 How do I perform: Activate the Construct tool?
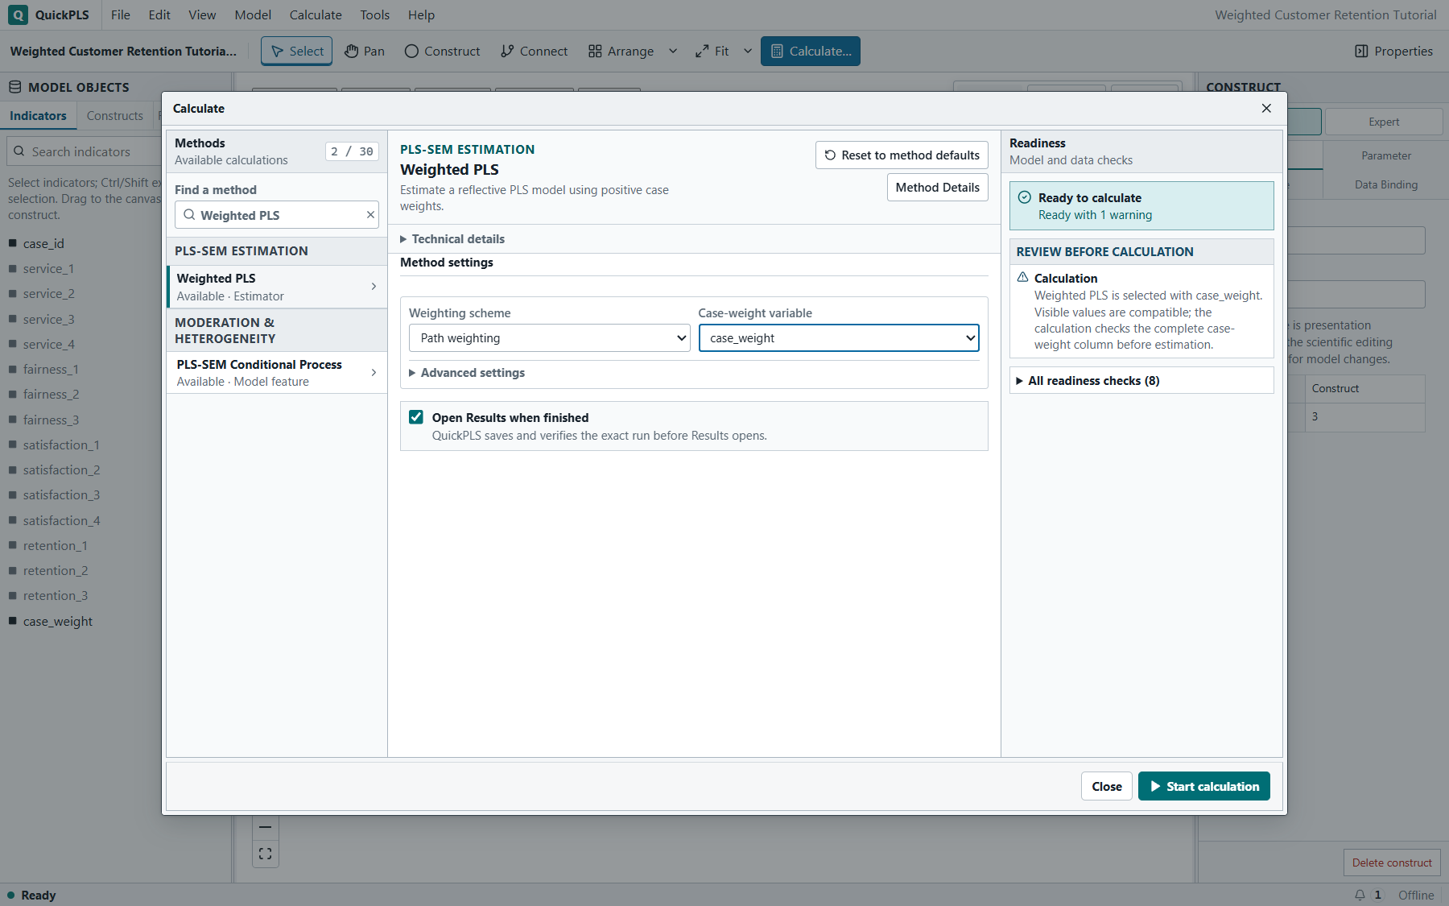(442, 51)
